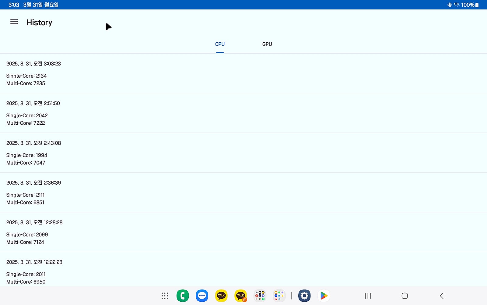Click Single-Core: 2011 score
Image resolution: width=487 pixels, height=305 pixels.
[26, 275]
